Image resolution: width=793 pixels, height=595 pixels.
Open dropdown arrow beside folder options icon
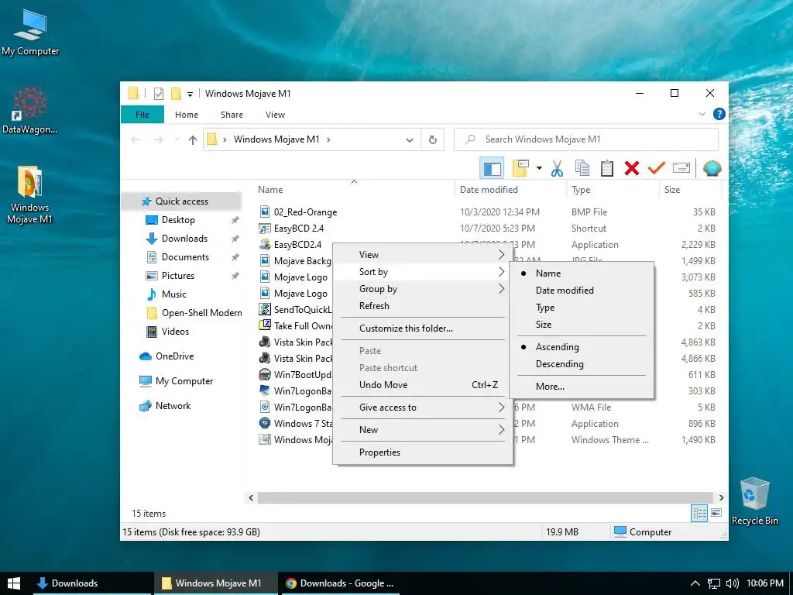[539, 168]
